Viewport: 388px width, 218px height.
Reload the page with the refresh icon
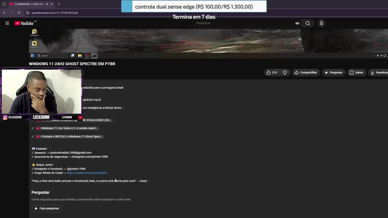(19, 13)
